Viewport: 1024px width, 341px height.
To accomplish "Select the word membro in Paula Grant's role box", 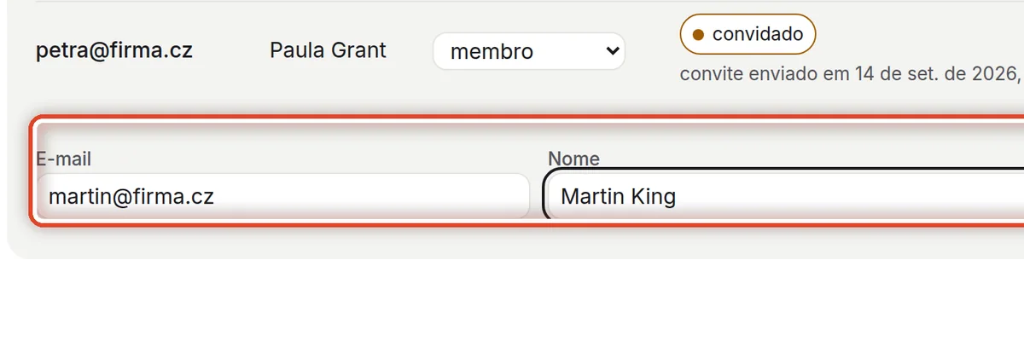I will [492, 51].
